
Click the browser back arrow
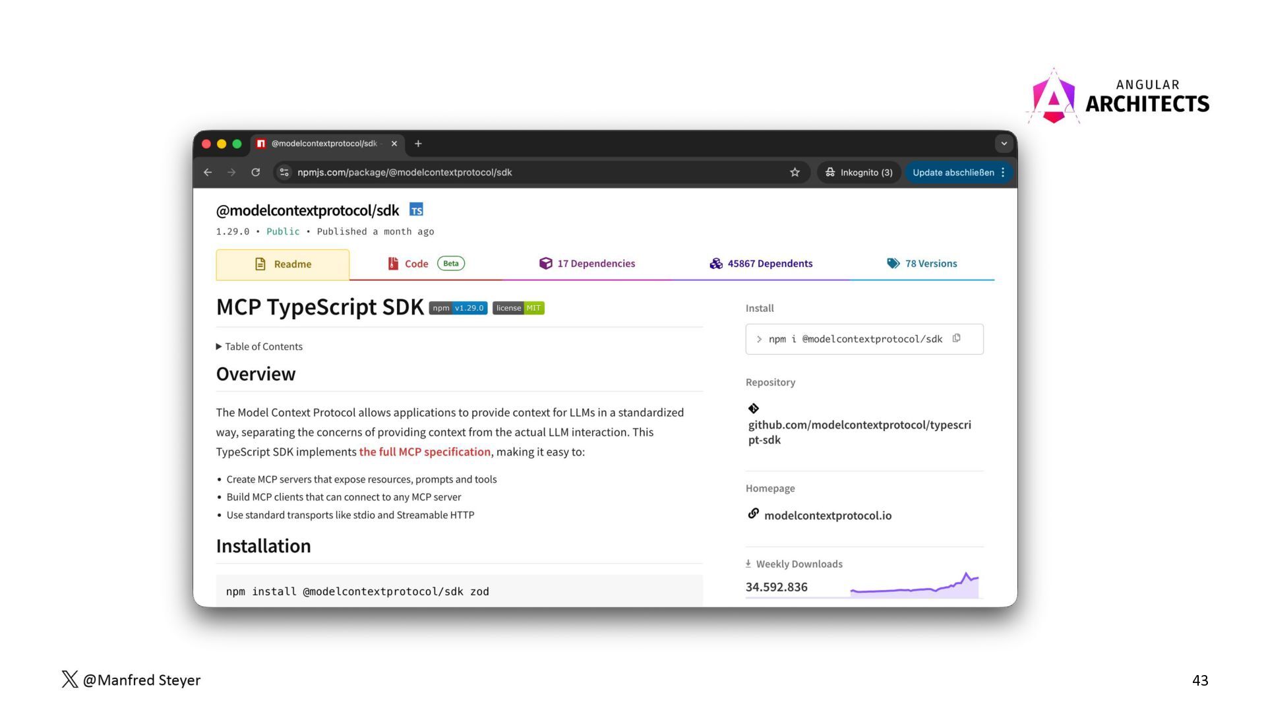pos(208,172)
